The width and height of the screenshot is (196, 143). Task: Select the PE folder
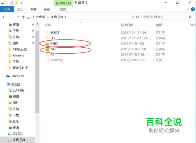click(50, 54)
